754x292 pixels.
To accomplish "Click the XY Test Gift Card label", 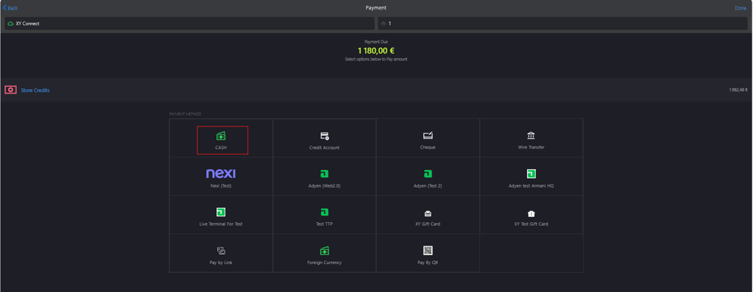I will 532,224.
